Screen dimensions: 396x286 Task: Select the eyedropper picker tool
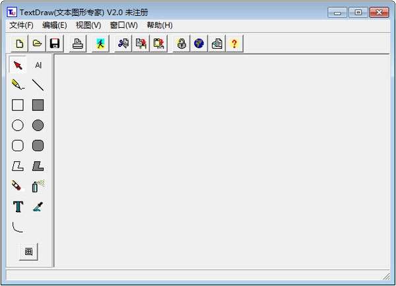[38, 207]
